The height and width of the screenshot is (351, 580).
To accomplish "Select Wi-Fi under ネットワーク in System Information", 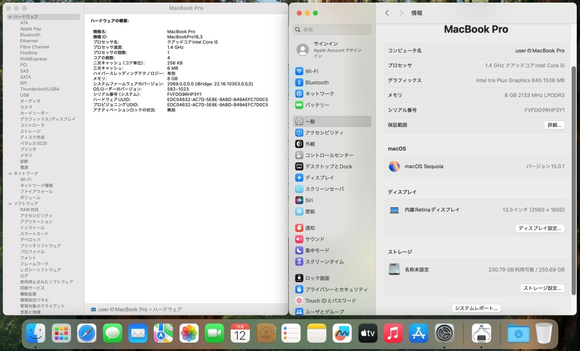I will tap(26, 180).
